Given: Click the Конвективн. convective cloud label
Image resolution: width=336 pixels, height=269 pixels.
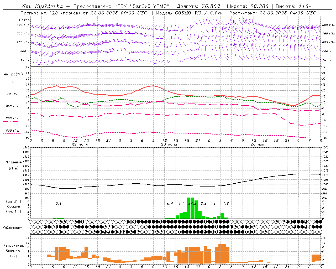Looking at the screenshot, I should [14, 246].
